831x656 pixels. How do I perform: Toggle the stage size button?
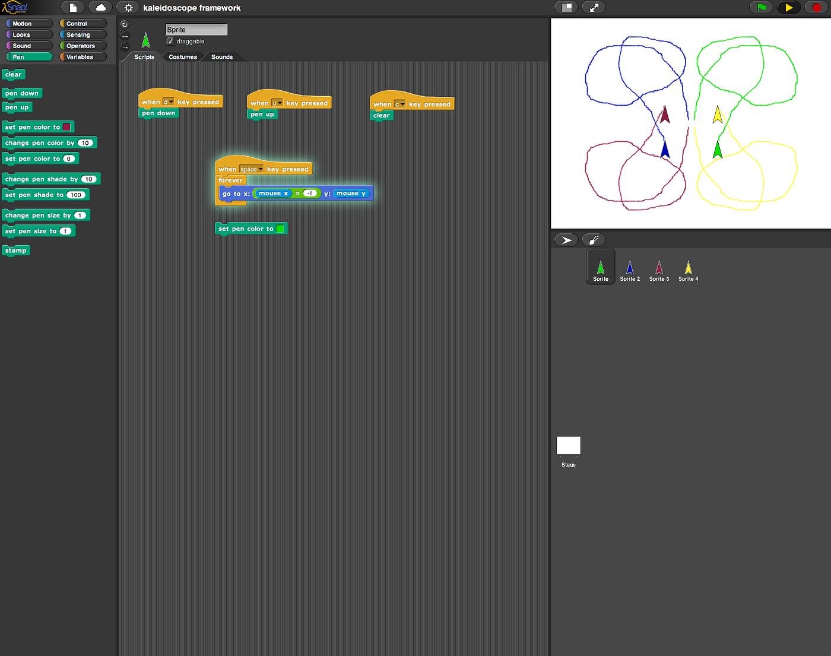point(566,8)
